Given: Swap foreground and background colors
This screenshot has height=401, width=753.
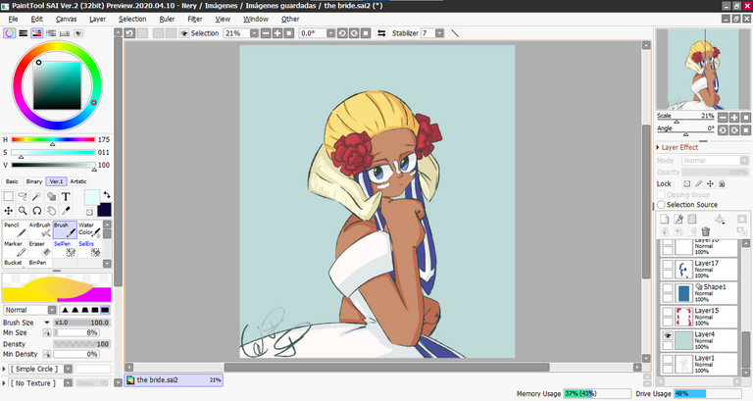Looking at the screenshot, I should 107,194.
